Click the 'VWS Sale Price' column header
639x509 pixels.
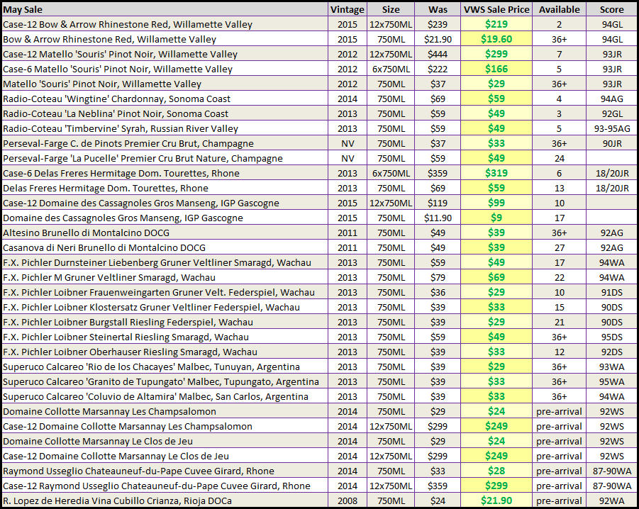click(x=496, y=9)
